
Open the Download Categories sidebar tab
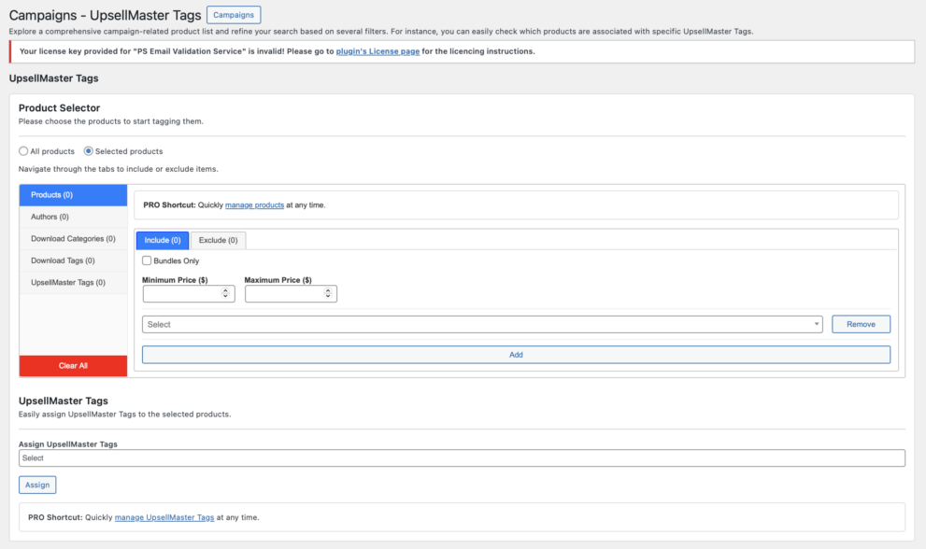click(x=73, y=238)
